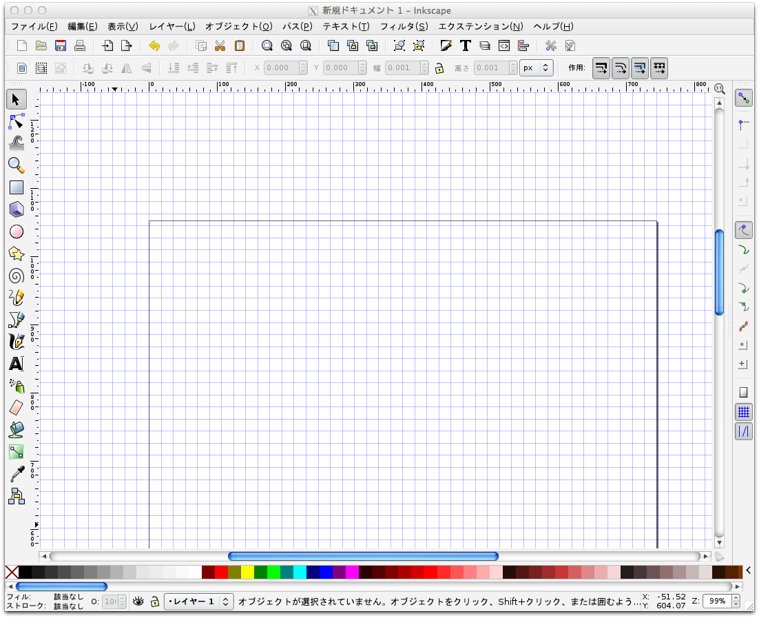The height and width of the screenshot is (618, 759).
Task: Click the height field stepper
Action: coord(514,68)
